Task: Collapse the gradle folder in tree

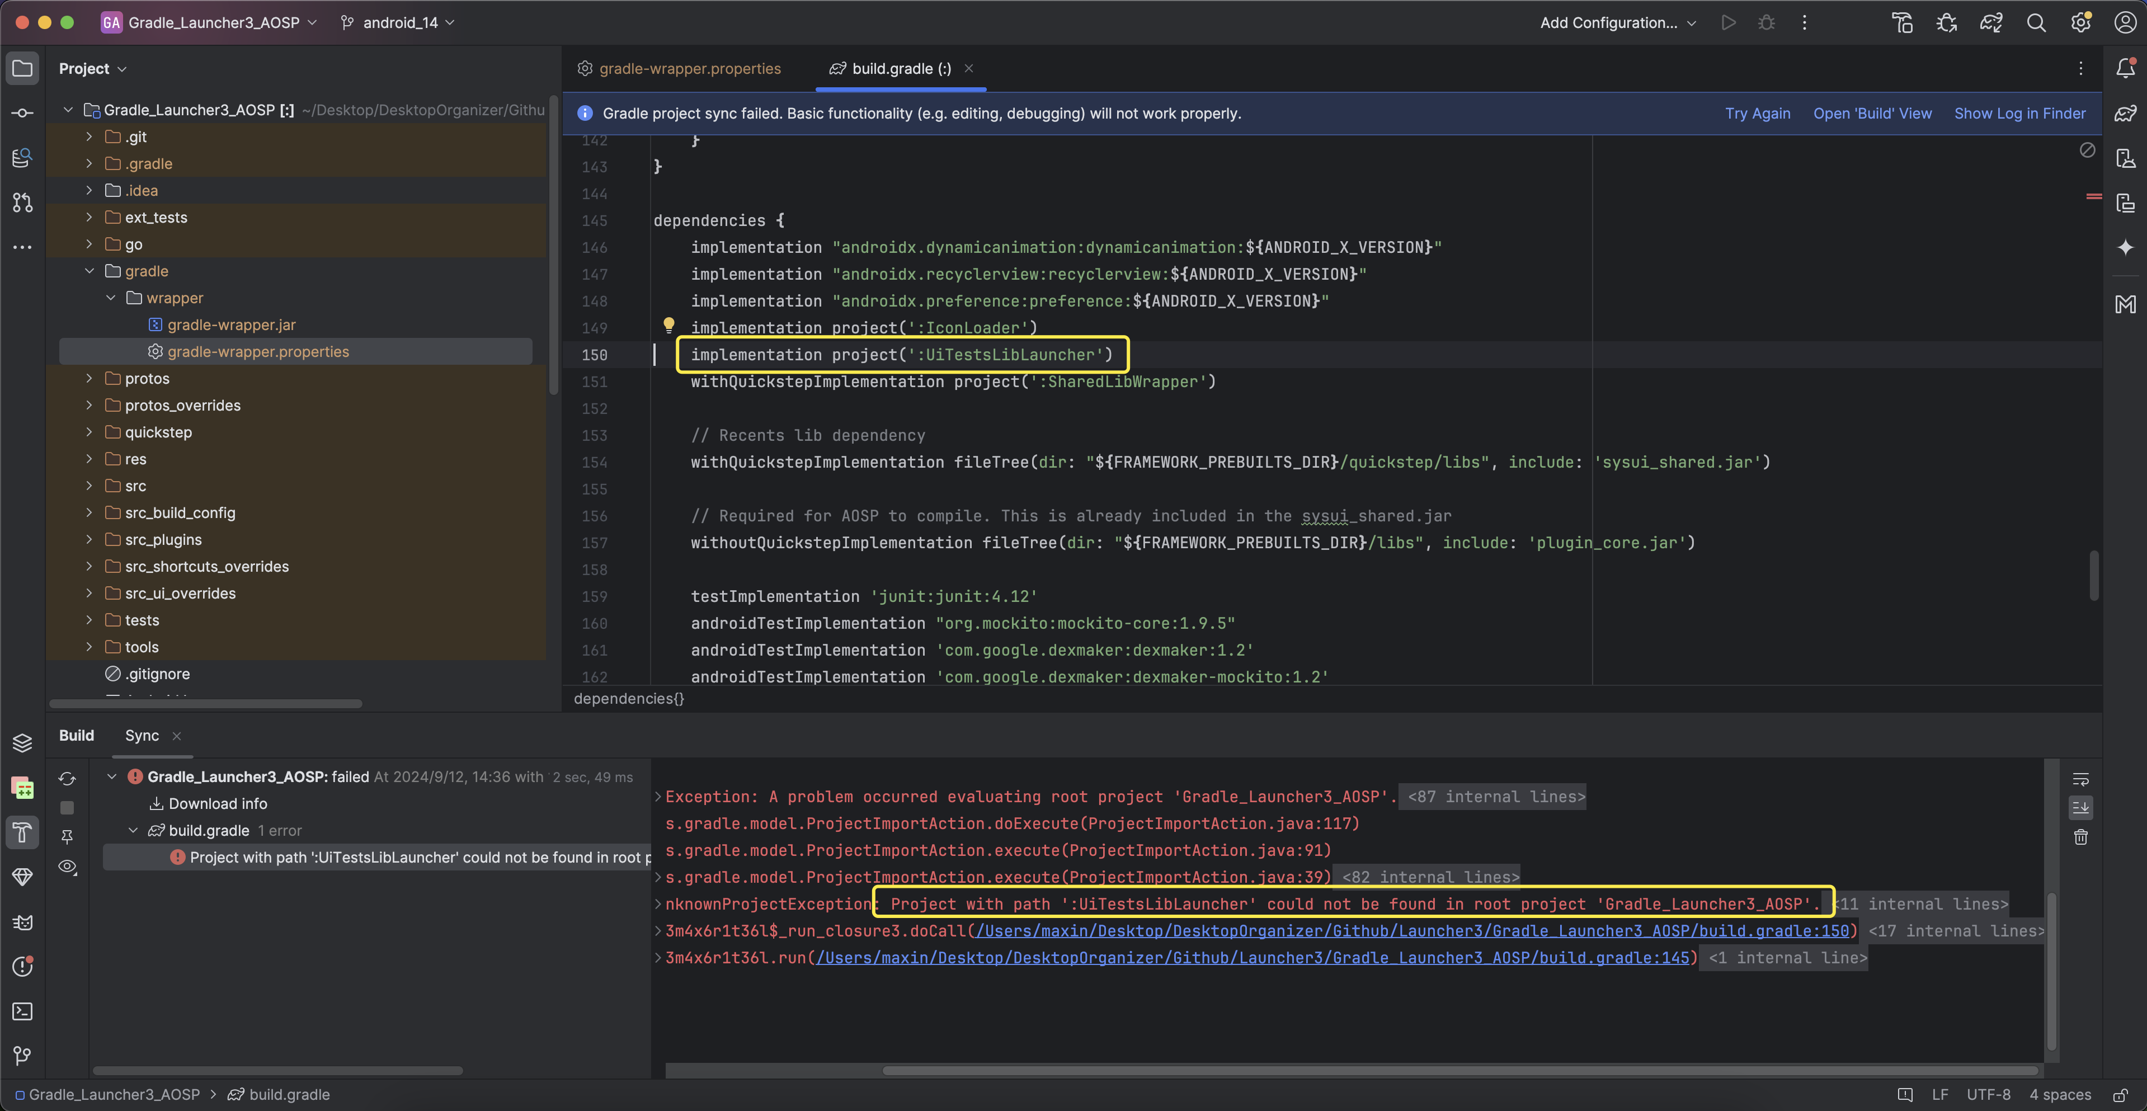Action: (89, 271)
